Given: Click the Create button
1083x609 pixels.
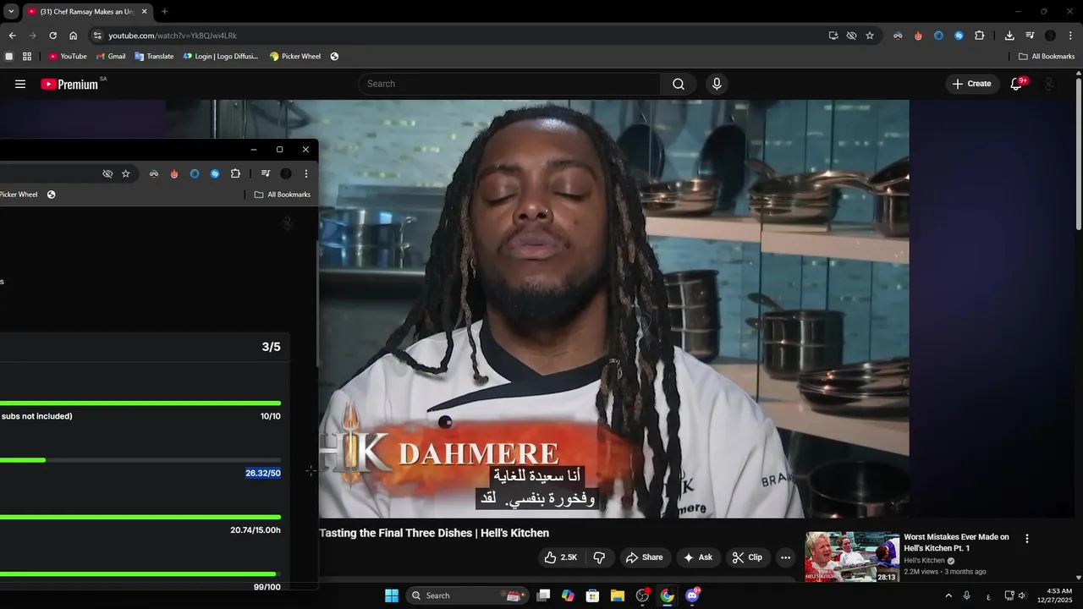Looking at the screenshot, I should (971, 84).
